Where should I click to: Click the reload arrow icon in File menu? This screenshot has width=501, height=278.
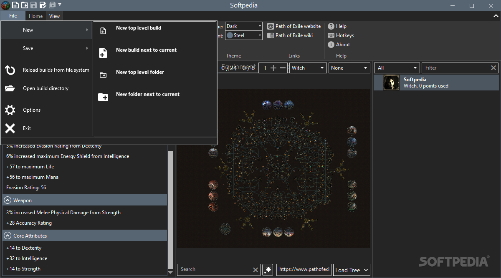10,70
